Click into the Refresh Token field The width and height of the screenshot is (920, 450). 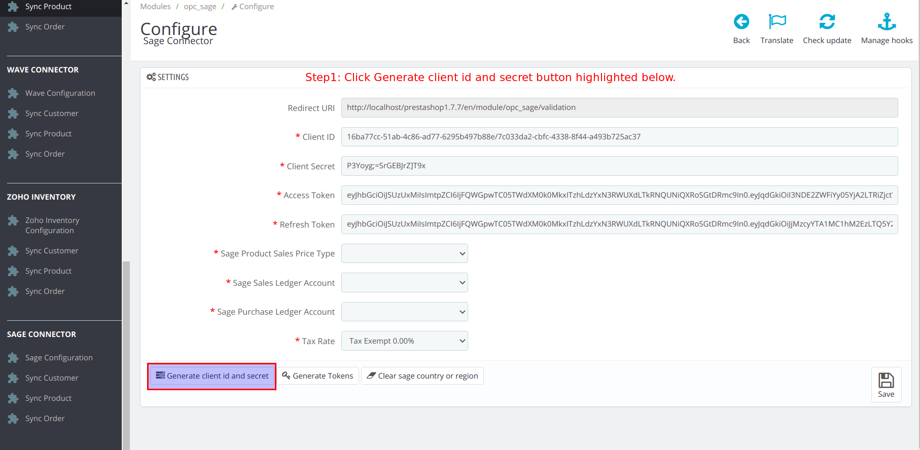(619, 224)
